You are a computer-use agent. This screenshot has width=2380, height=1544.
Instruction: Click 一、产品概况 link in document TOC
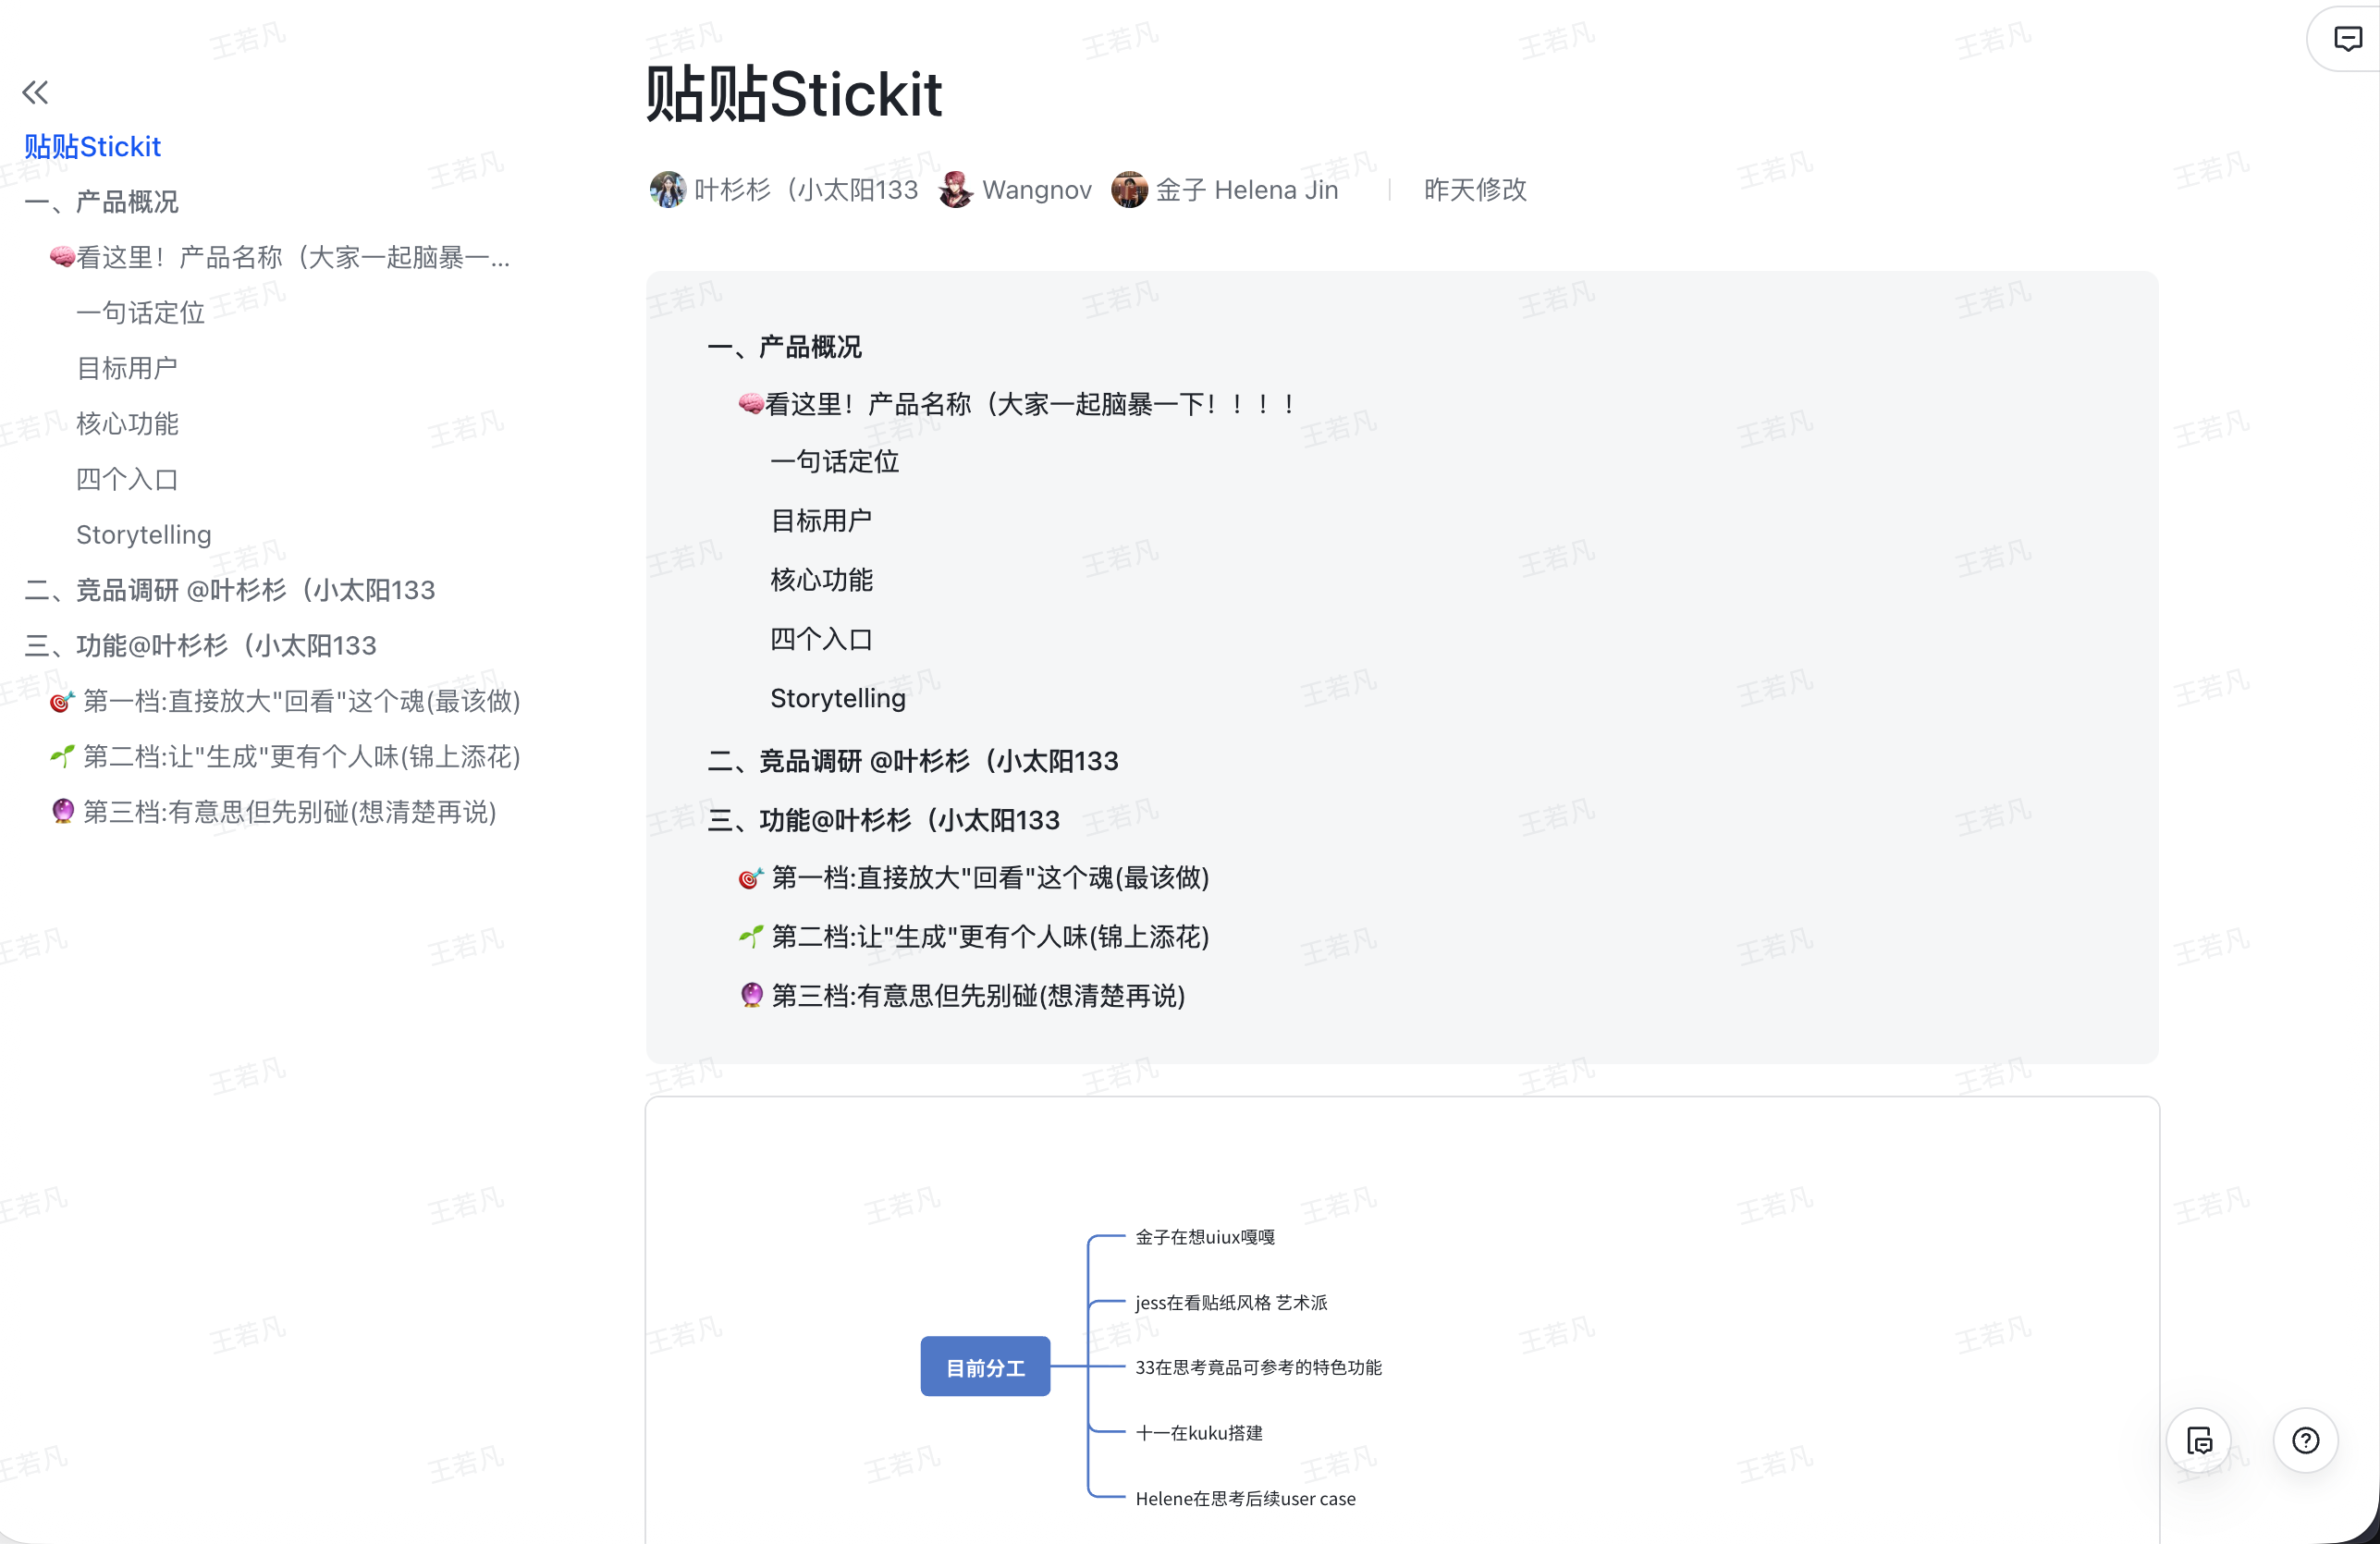(x=785, y=347)
